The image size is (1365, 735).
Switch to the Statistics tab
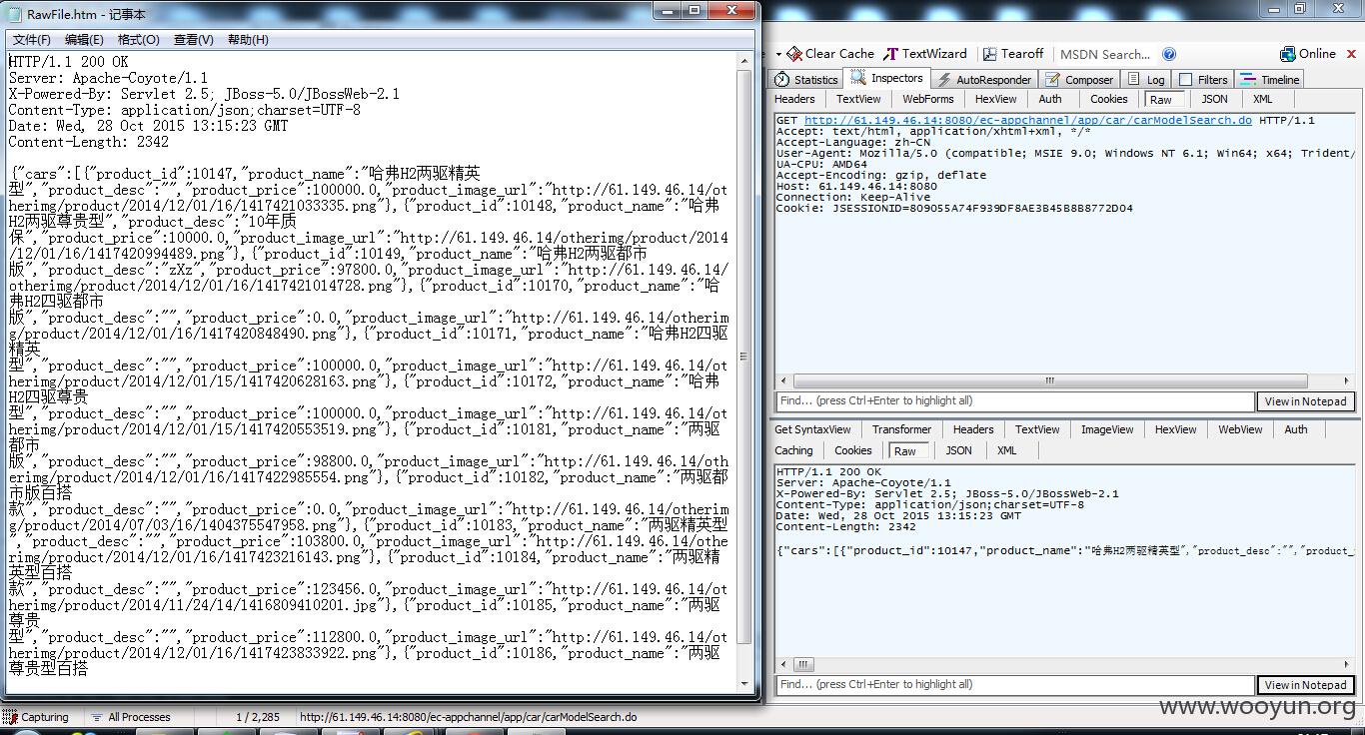[807, 80]
